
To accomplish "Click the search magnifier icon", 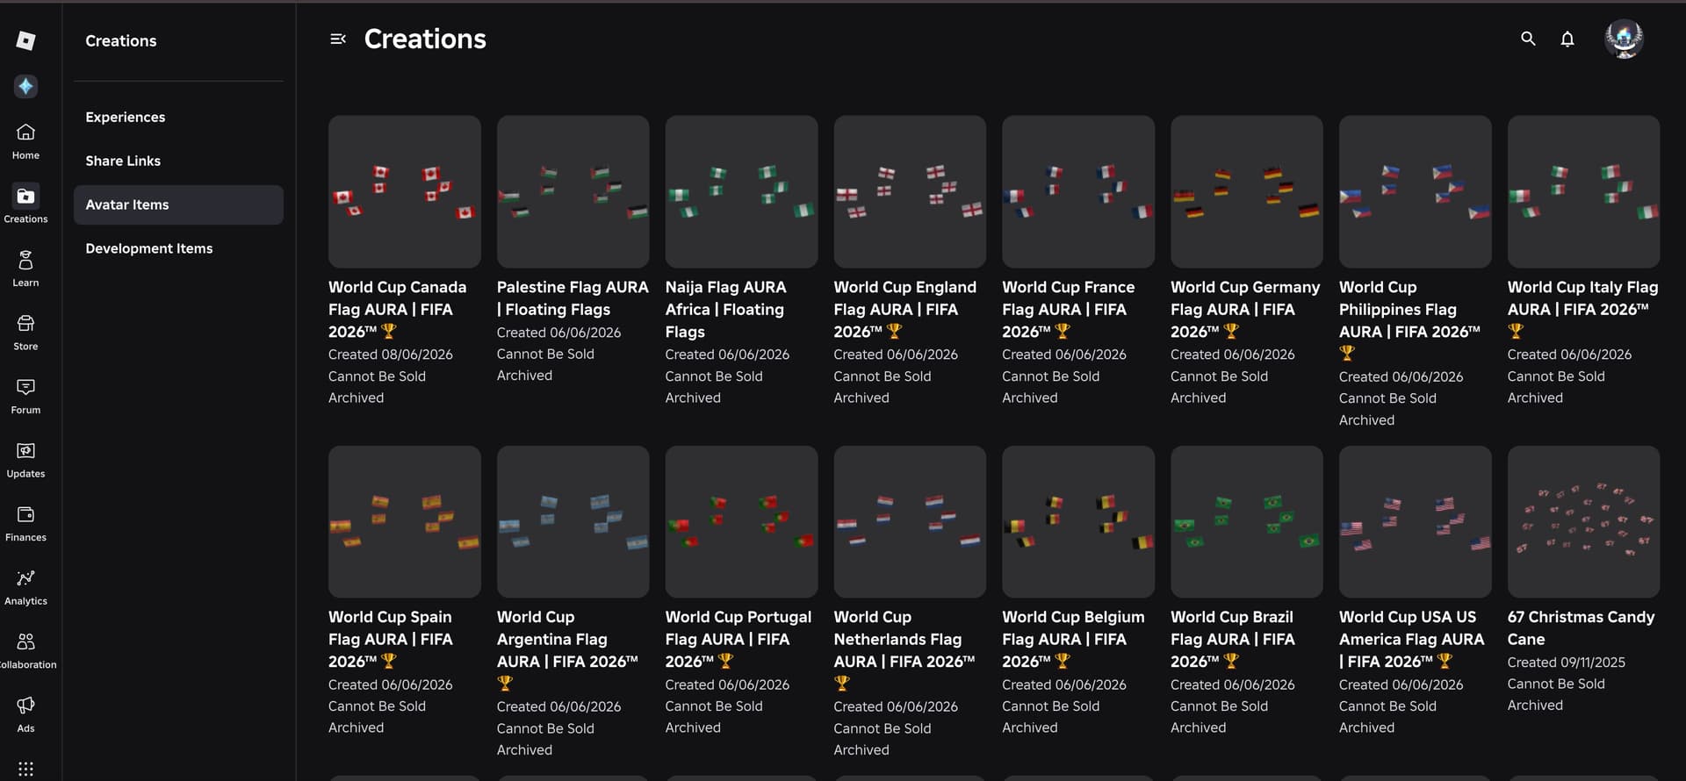I will tap(1528, 39).
